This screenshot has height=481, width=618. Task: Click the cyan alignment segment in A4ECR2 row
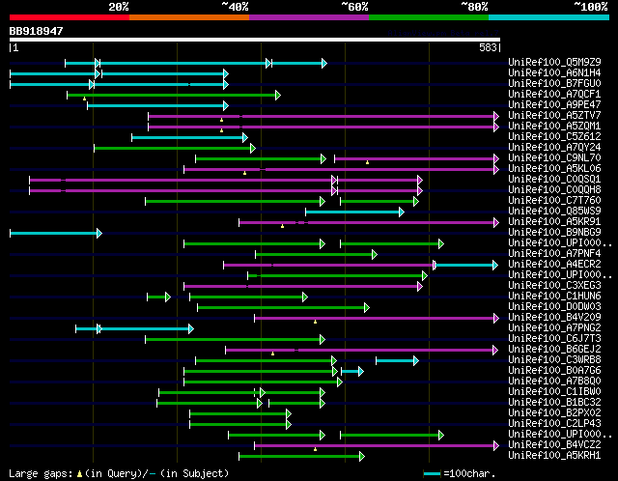pyautogui.click(x=465, y=265)
